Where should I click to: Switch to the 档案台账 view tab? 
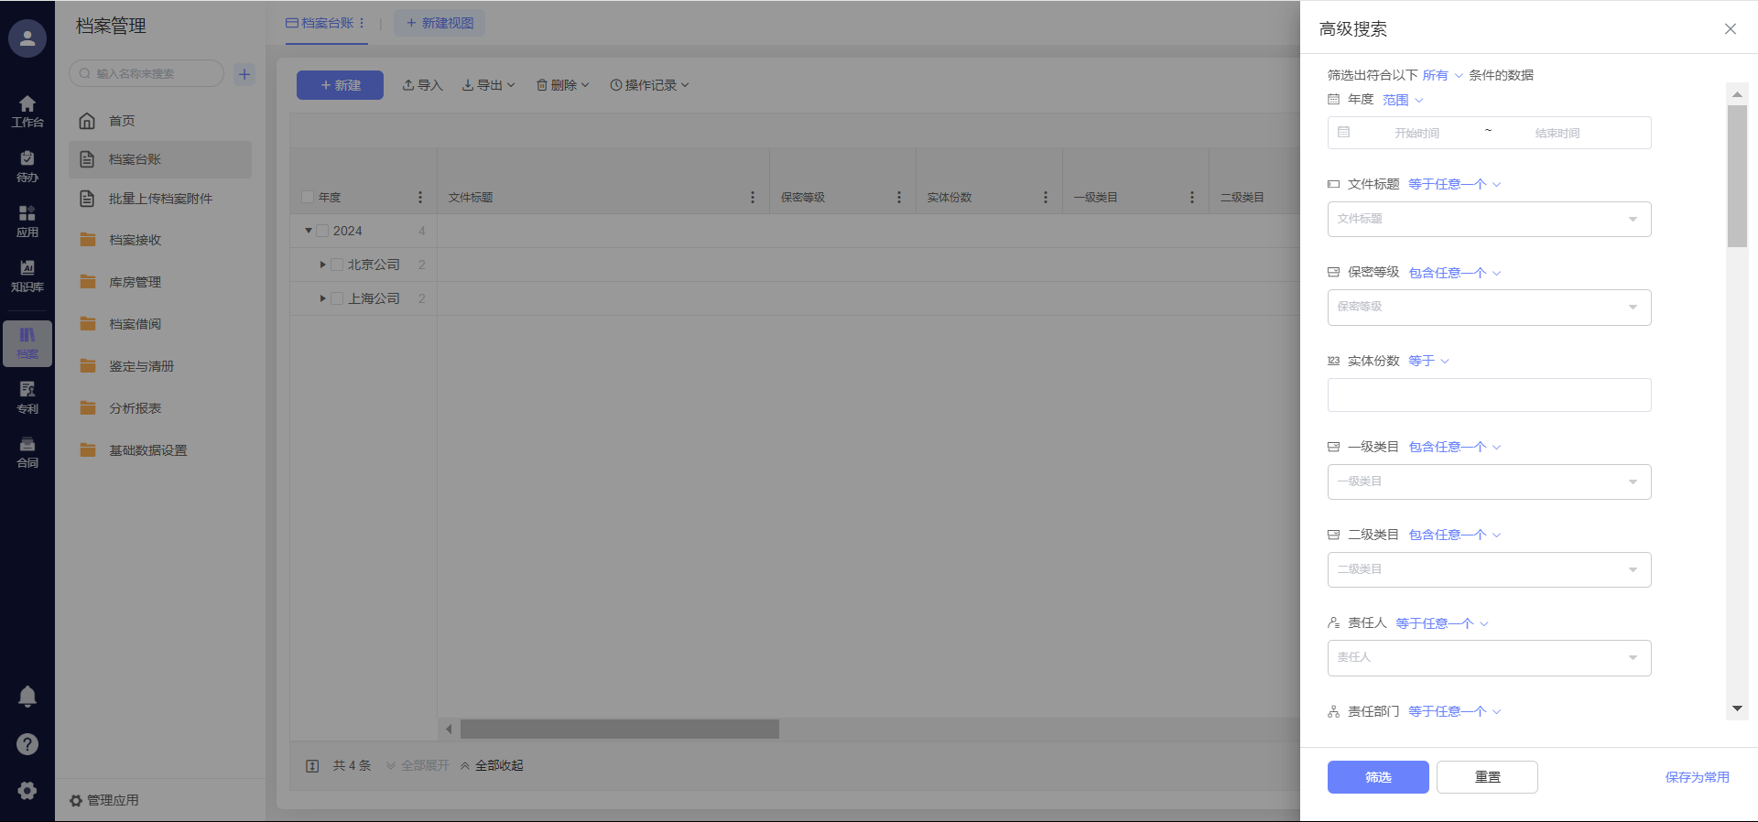pyautogui.click(x=326, y=23)
